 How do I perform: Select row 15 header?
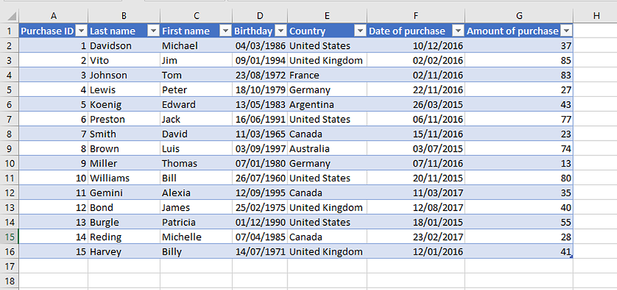click(9, 237)
